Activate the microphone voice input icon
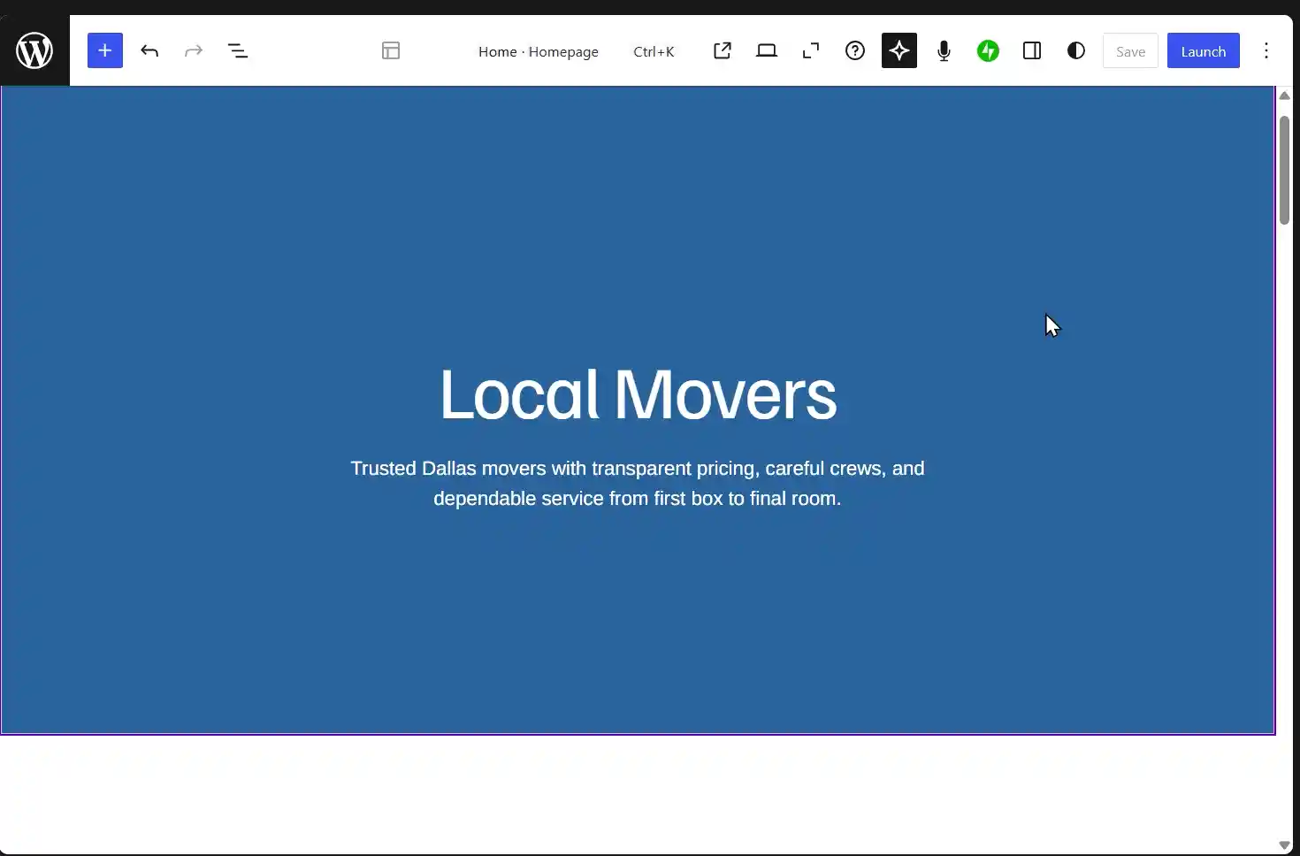 tap(944, 50)
